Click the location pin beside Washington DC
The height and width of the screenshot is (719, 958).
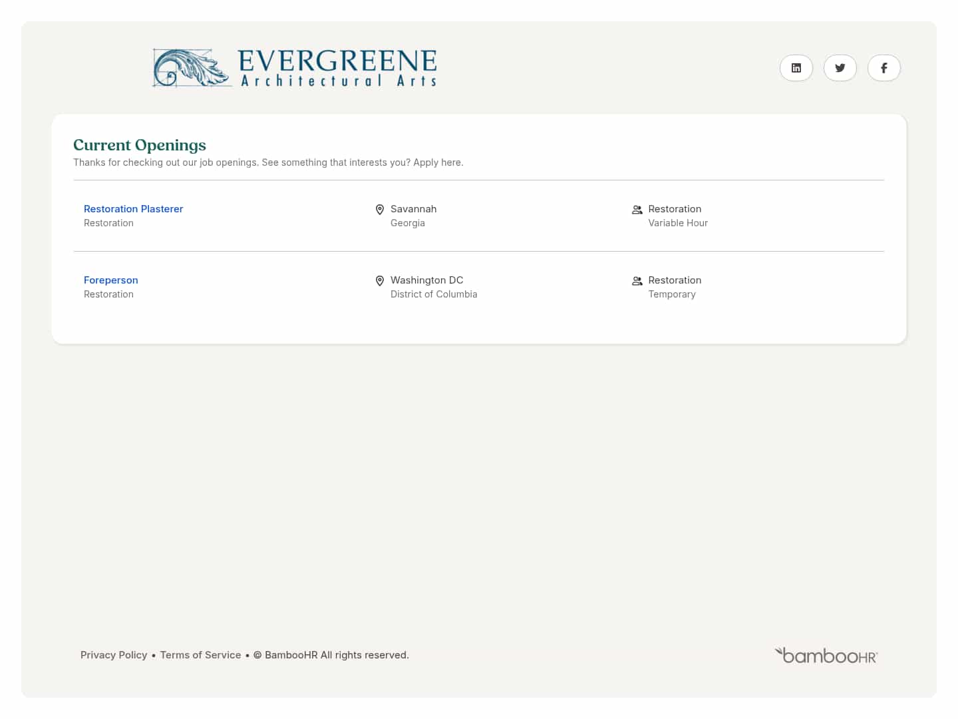[x=379, y=280]
